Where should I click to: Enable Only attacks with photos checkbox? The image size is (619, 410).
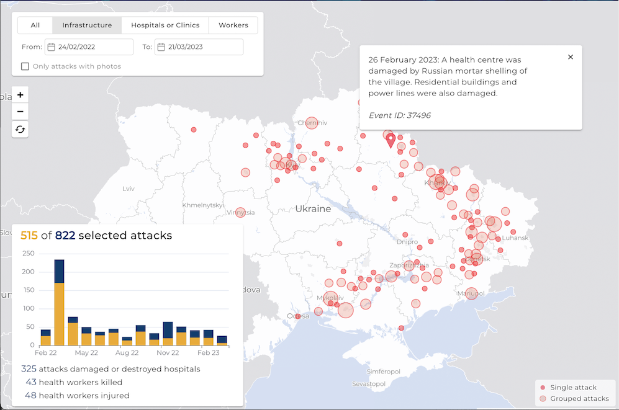(25, 66)
